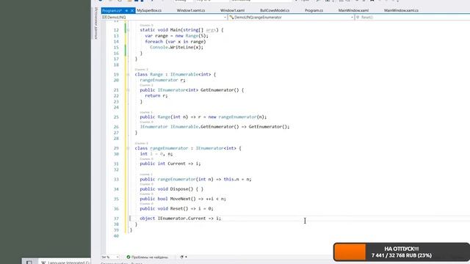Click the 'int i = 0, n;' line
This screenshot has height=264, width=470.
coord(156,154)
